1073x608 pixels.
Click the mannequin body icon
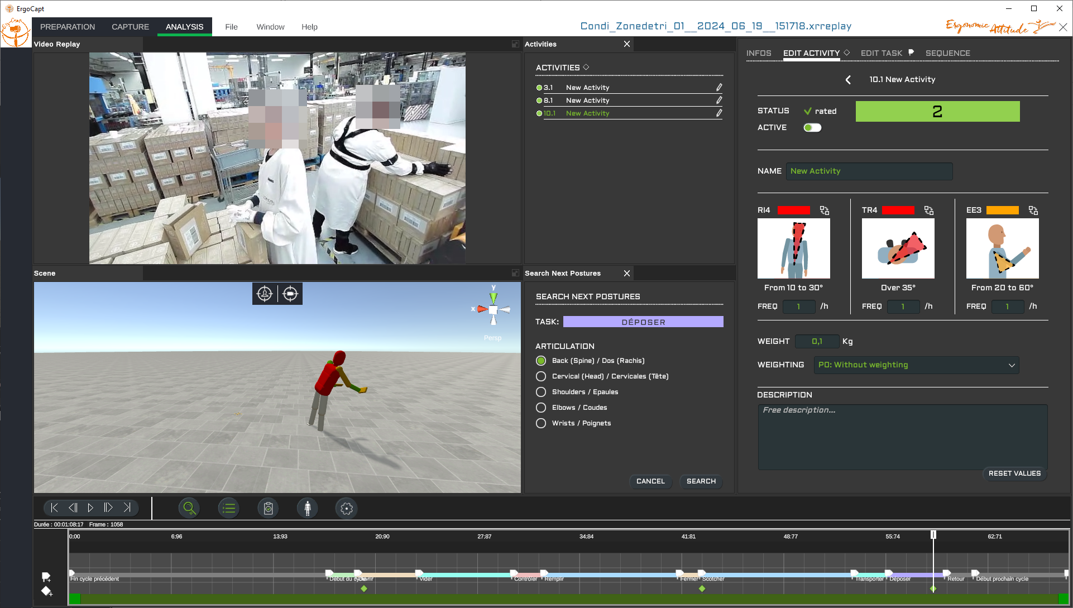[x=308, y=508]
